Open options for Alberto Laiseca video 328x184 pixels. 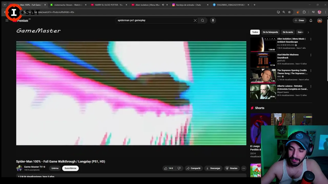coord(311,86)
